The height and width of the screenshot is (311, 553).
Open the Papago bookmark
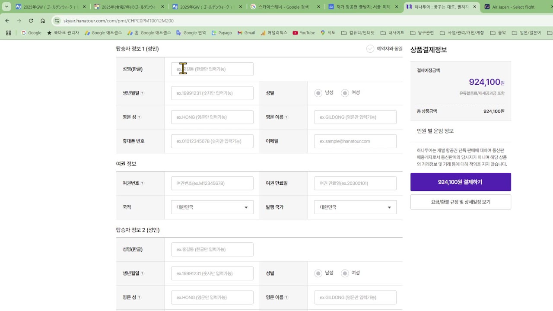point(221,33)
